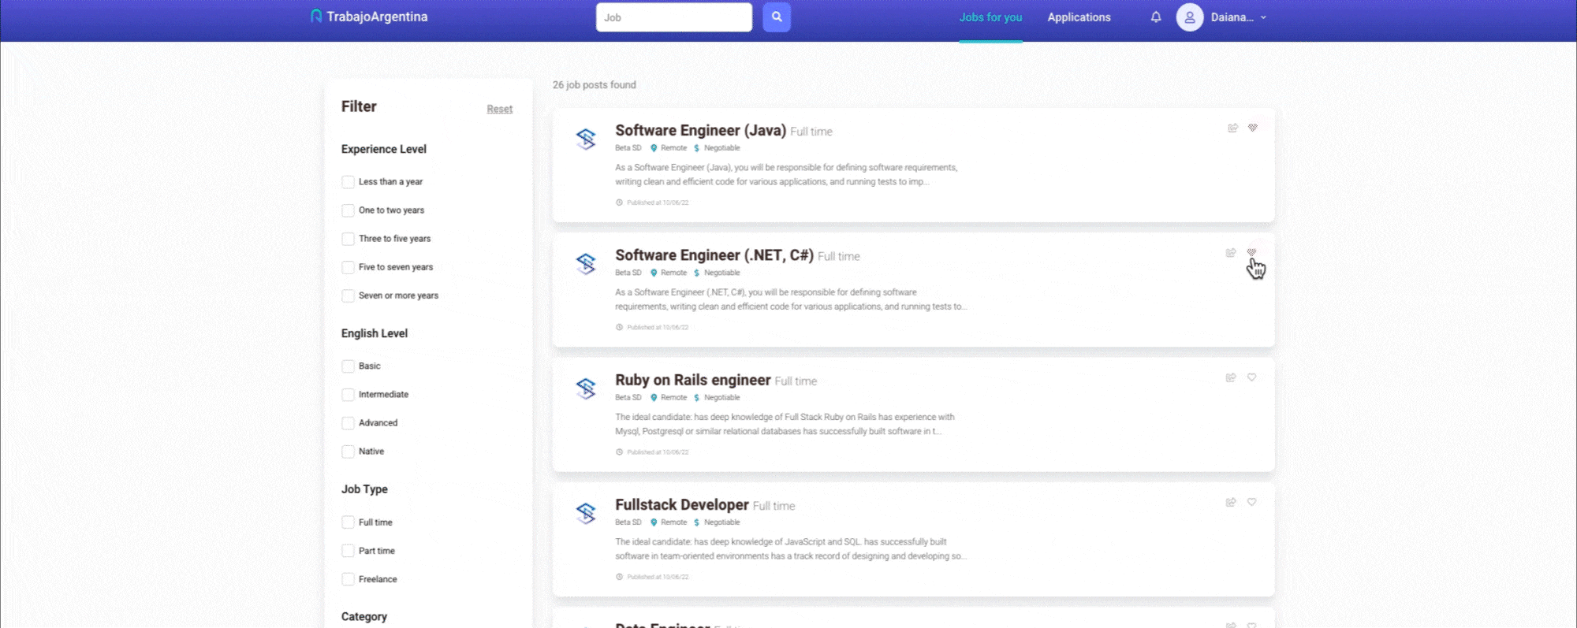Image resolution: width=1577 pixels, height=628 pixels.
Task: Share the Software Engineer (.NET, C#) job
Action: click(1231, 253)
